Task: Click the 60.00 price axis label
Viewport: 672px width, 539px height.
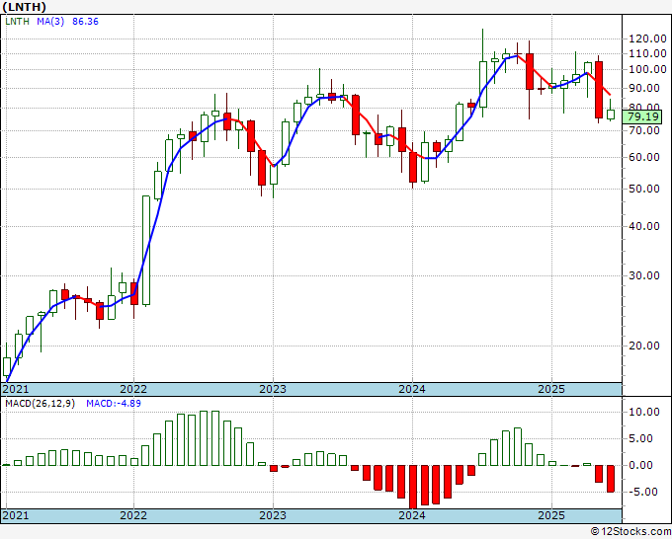Action: tap(644, 157)
